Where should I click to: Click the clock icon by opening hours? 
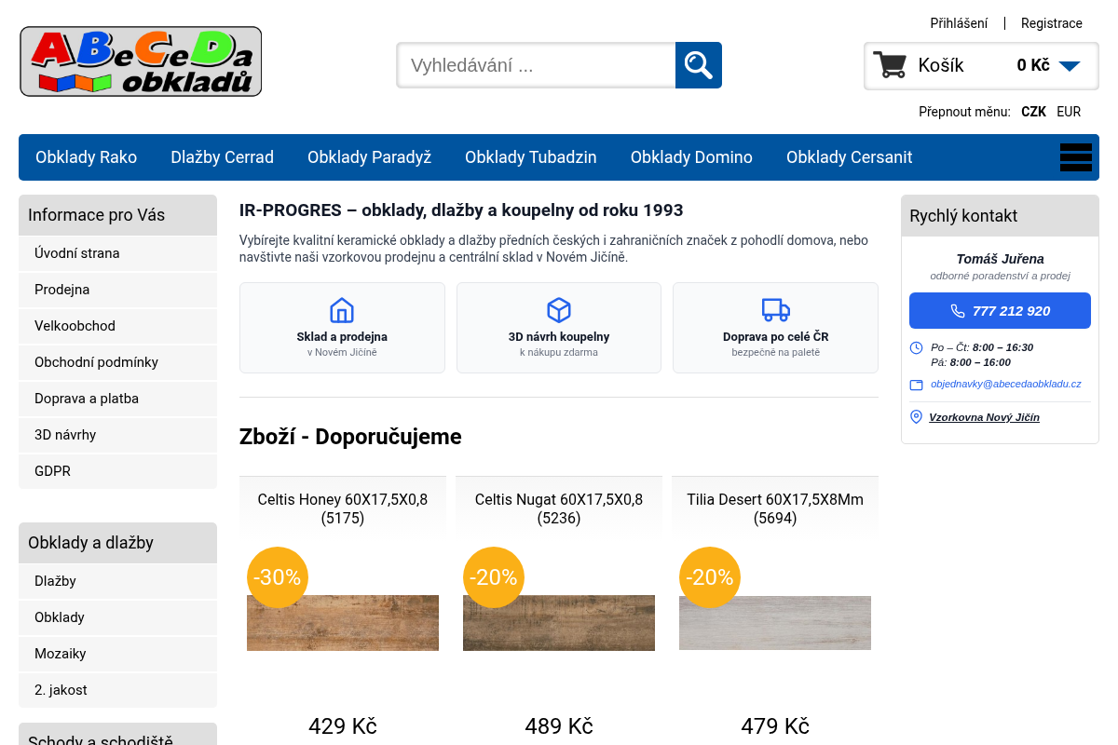(x=916, y=347)
